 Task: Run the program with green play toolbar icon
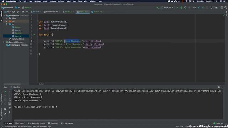coord(177,7)
